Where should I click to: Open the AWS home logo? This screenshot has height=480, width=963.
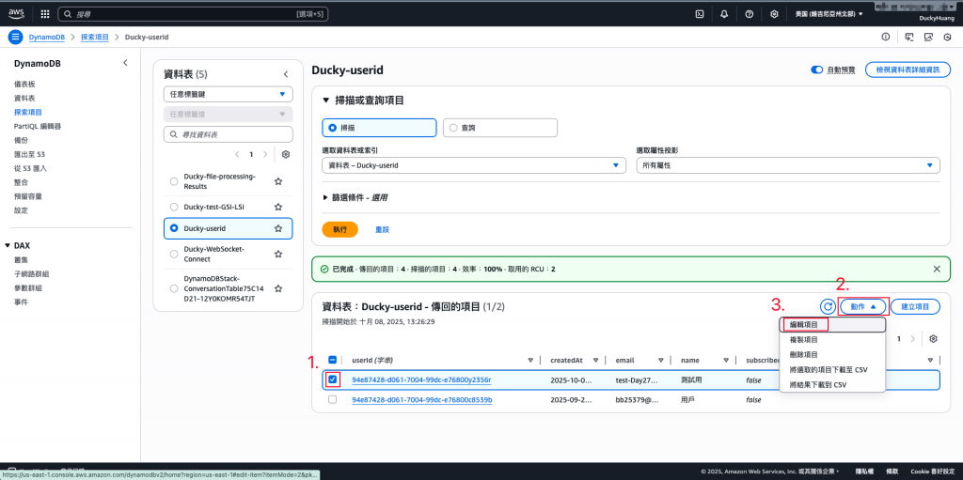coord(16,13)
